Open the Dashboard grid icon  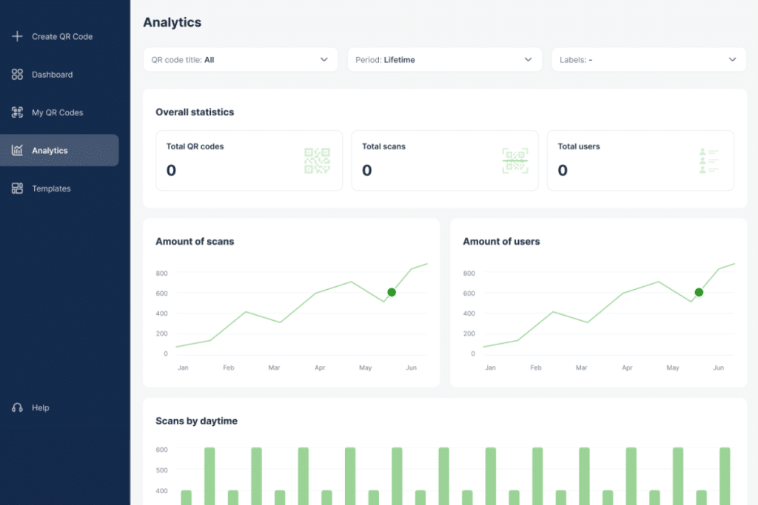pyautogui.click(x=16, y=74)
